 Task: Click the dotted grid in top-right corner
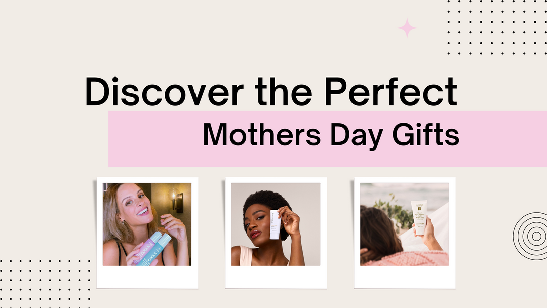496,27
